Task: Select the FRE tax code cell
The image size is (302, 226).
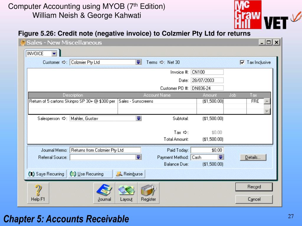Action: point(255,101)
